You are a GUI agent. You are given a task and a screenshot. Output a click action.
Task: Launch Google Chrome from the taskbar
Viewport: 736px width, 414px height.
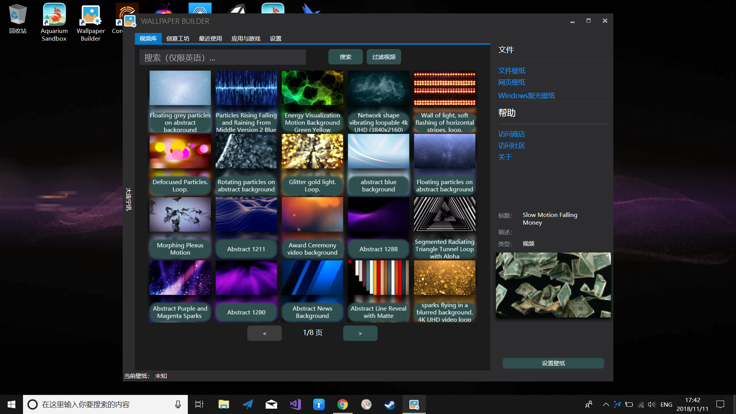coord(342,404)
